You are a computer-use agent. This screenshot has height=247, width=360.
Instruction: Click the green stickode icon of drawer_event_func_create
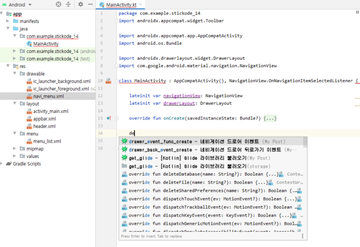tap(124, 141)
